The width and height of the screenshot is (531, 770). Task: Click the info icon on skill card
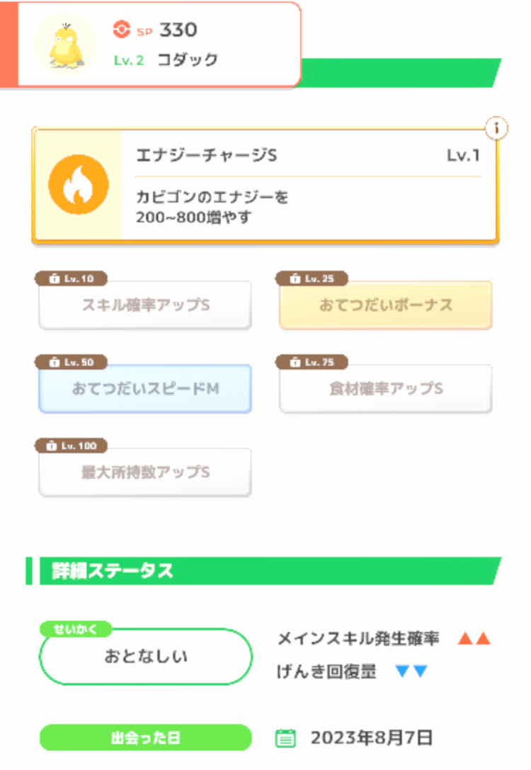pyautogui.click(x=497, y=128)
